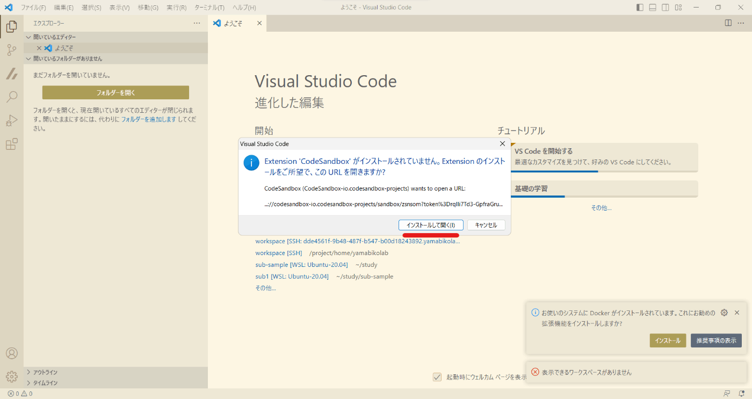This screenshot has height=399, width=752.
Task: Collapse the 開いているフォルダーがありません section
Action: click(x=115, y=59)
